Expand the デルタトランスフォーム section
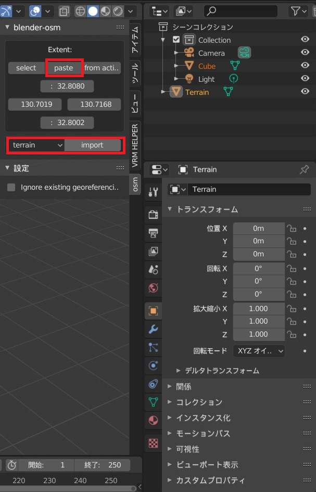 pyautogui.click(x=178, y=371)
